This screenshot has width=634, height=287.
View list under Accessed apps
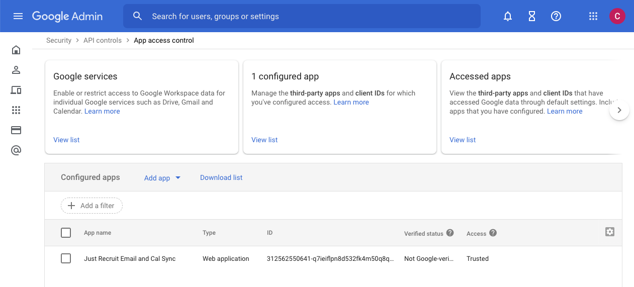click(463, 140)
